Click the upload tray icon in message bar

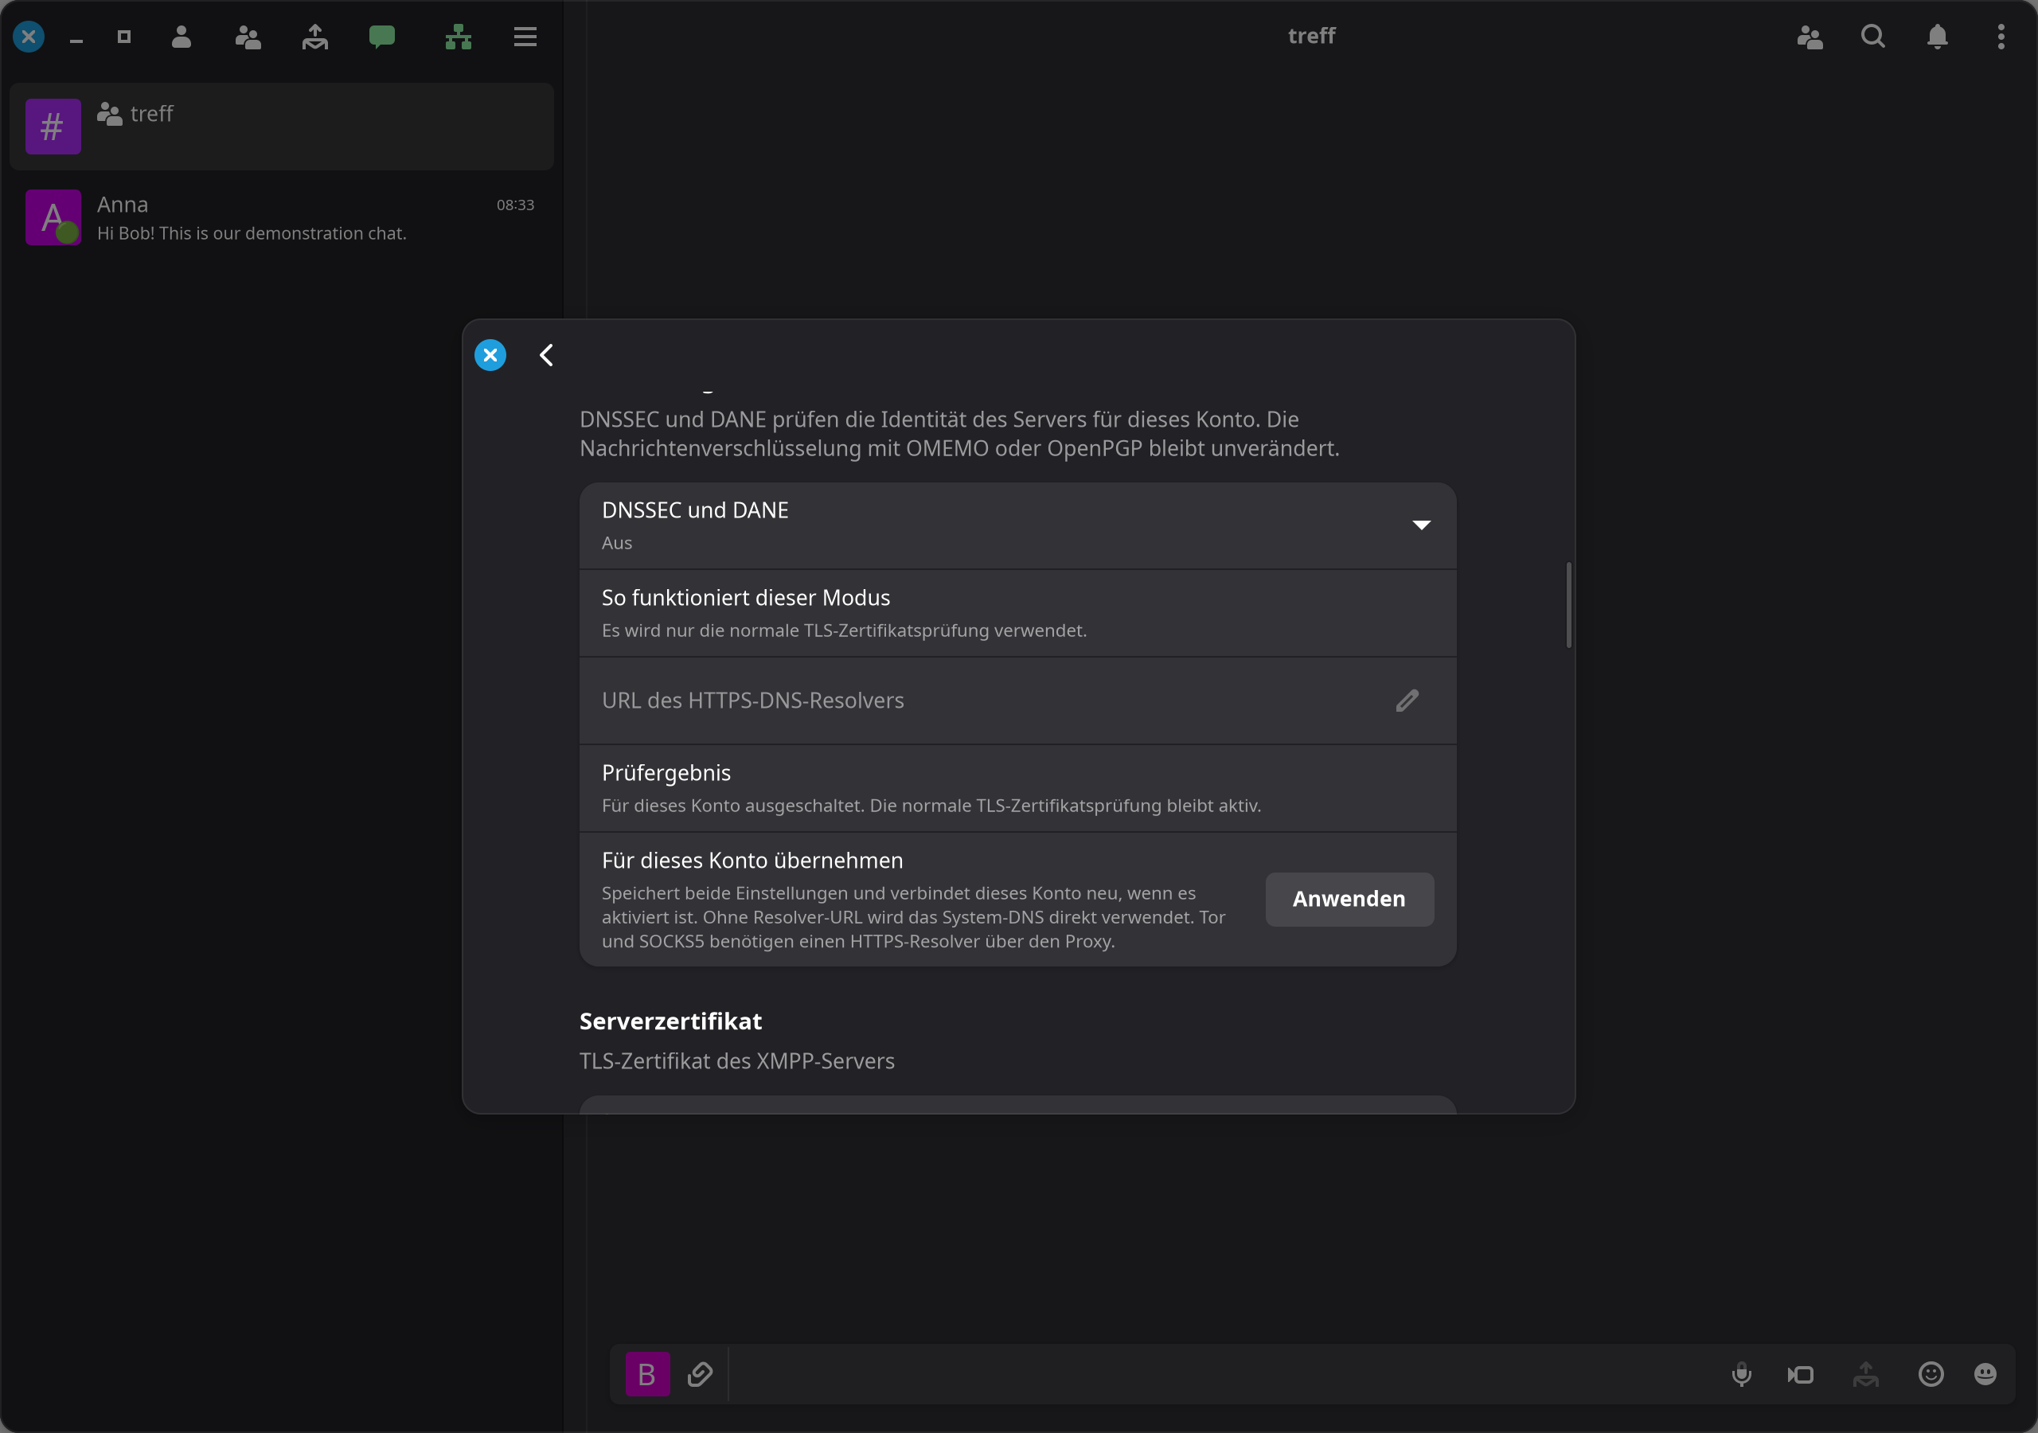(1866, 1374)
